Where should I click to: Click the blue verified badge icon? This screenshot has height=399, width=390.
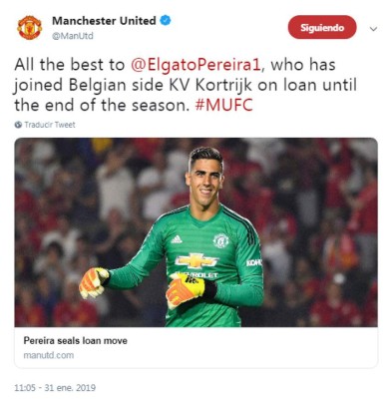(166, 20)
